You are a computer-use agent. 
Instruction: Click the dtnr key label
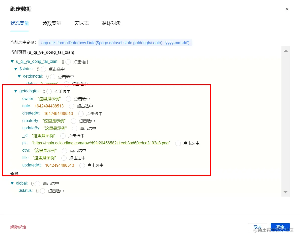point(26,150)
